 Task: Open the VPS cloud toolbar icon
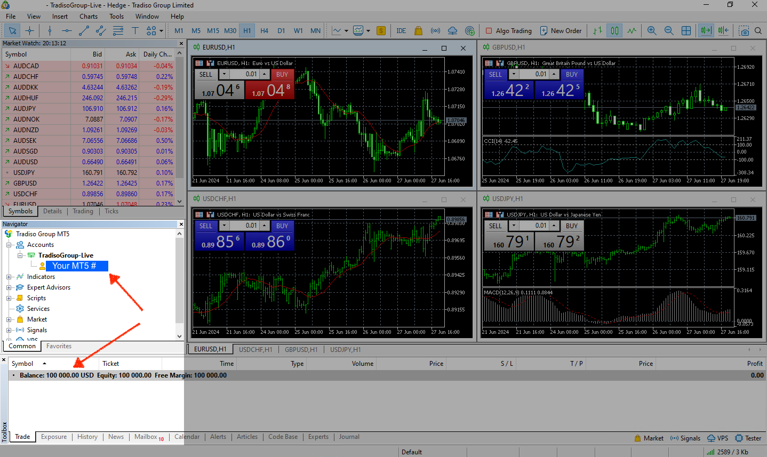click(452, 30)
